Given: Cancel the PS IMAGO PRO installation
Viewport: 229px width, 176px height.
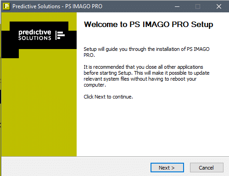Looking at the screenshot, I should [x=207, y=168].
